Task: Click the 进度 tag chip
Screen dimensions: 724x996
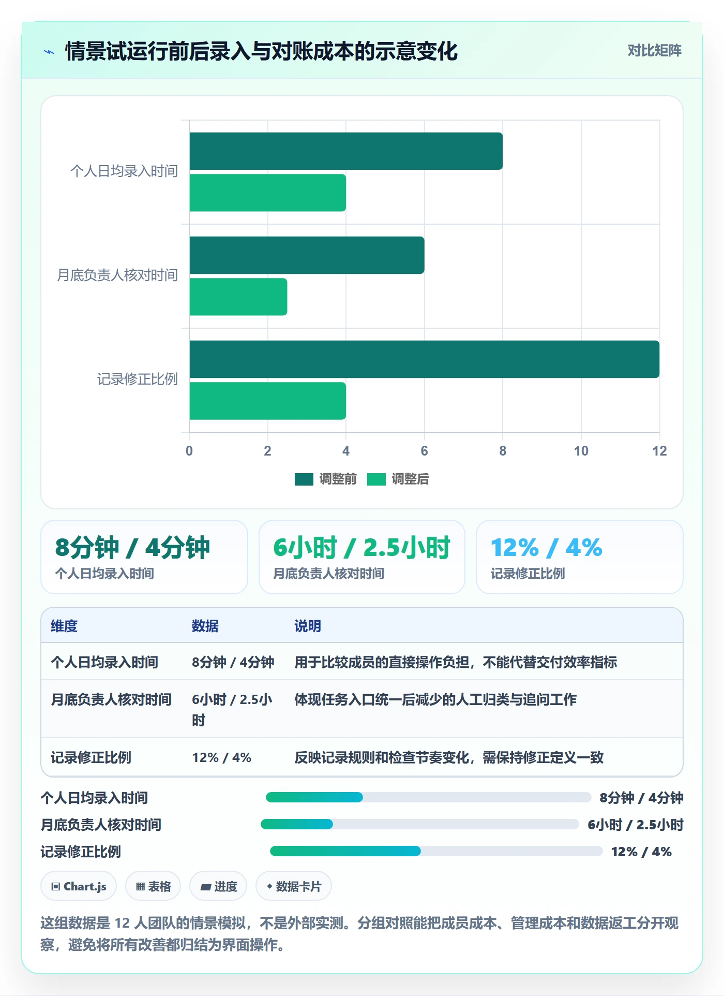Action: click(x=218, y=886)
